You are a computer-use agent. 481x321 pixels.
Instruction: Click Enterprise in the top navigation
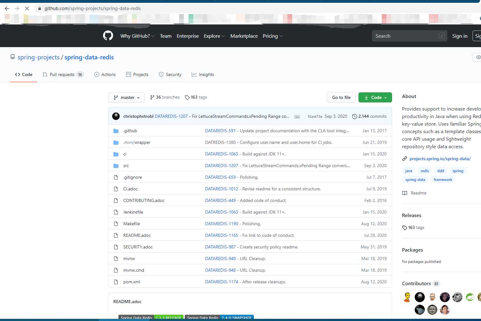pyautogui.click(x=188, y=36)
